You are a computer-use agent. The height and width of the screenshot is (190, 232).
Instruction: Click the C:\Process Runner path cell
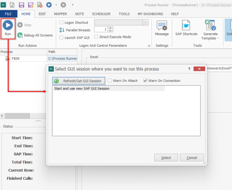coord(62,58)
